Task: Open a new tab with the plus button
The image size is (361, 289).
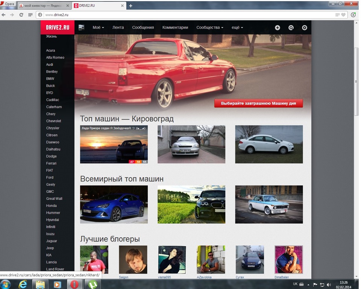Action: coord(130,6)
